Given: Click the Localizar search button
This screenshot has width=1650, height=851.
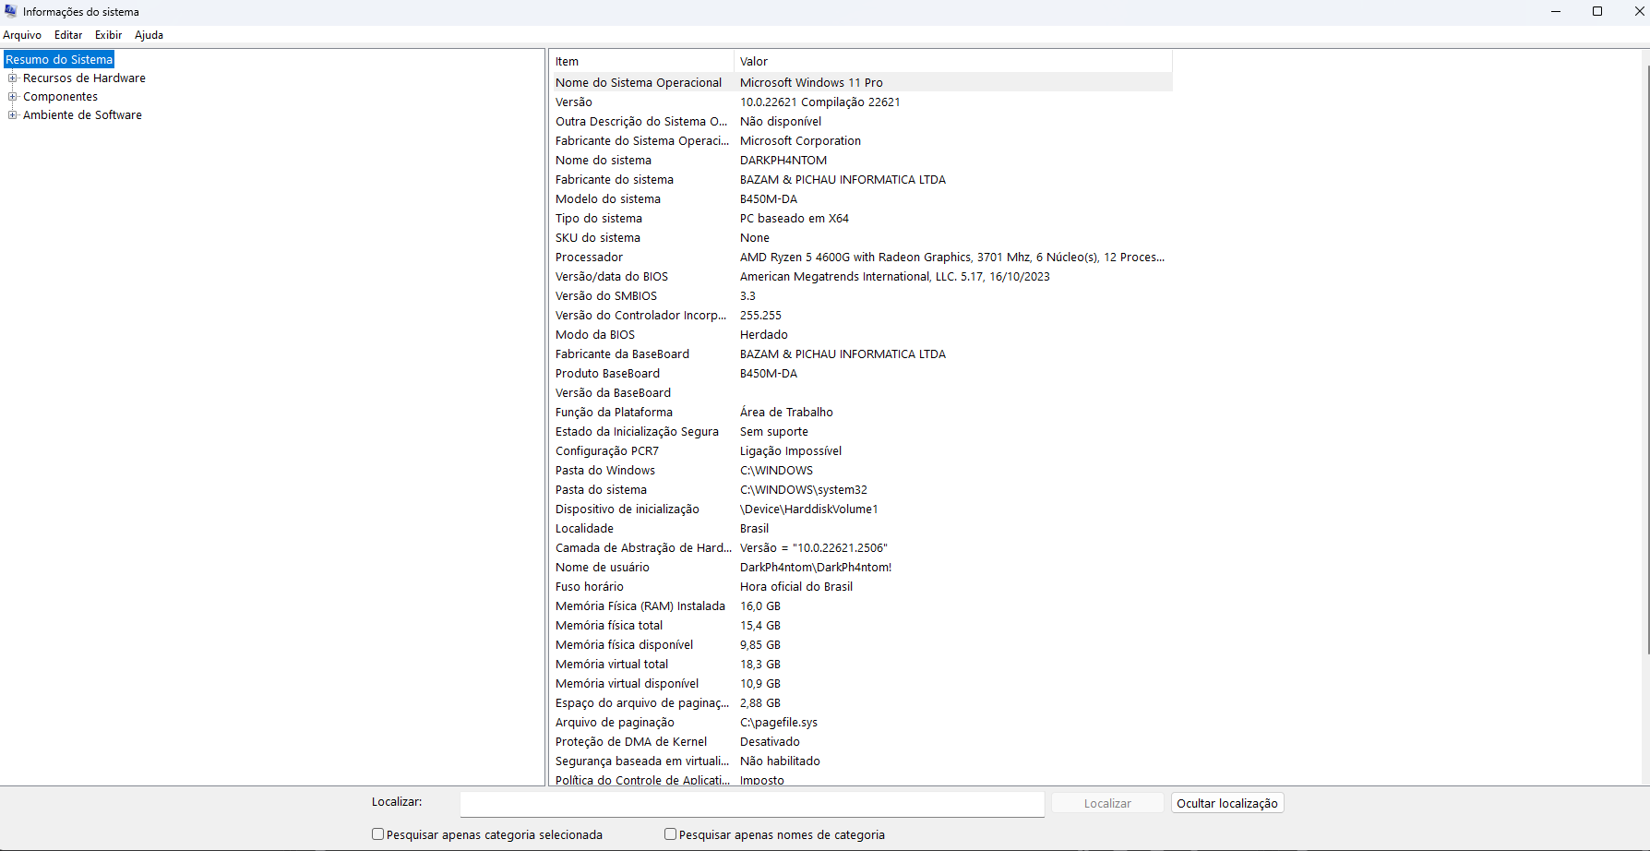Looking at the screenshot, I should point(1107,804).
